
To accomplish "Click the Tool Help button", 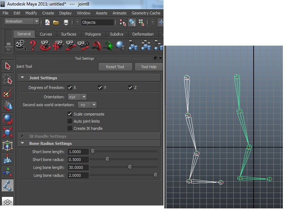I will (149, 67).
